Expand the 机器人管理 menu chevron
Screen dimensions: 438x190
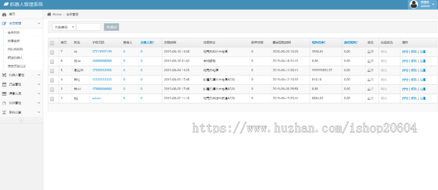click(x=39, y=75)
